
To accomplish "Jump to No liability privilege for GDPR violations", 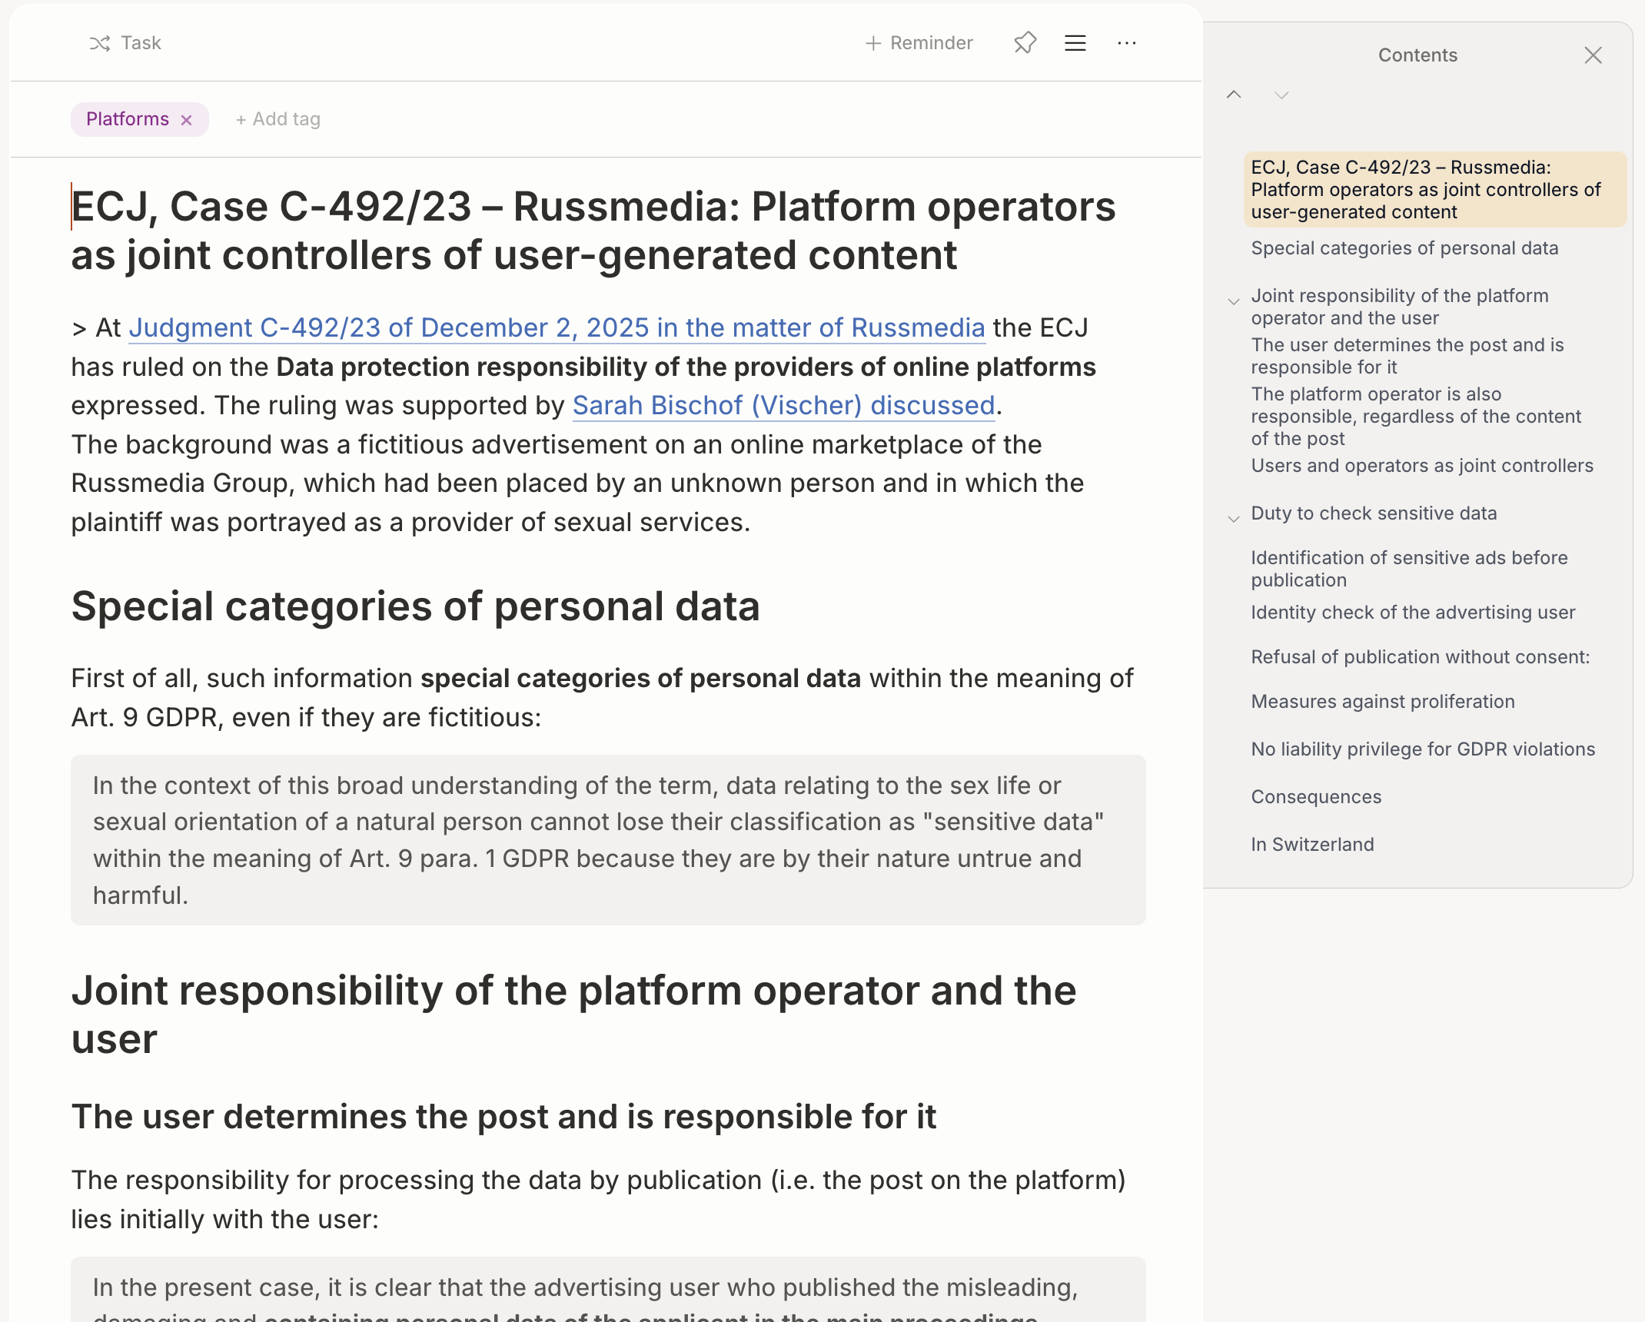I will [x=1423, y=749].
